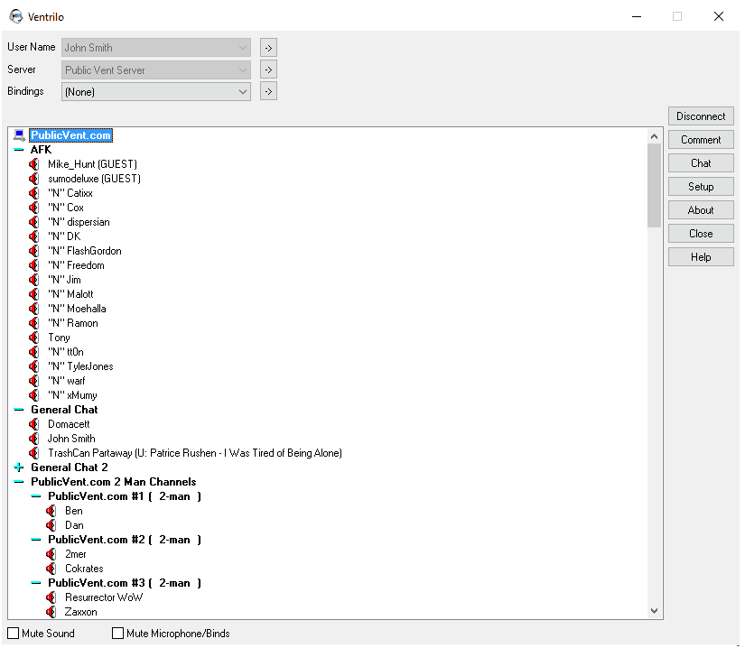Image resolution: width=745 pixels, height=648 pixels.
Task: Collapse PublicVent.com #3 2-man channel
Action: point(36,583)
